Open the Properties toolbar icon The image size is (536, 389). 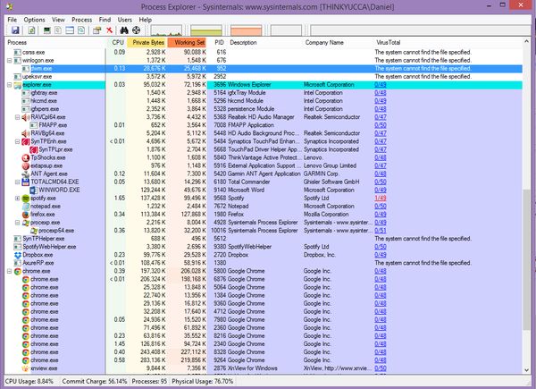(97, 30)
